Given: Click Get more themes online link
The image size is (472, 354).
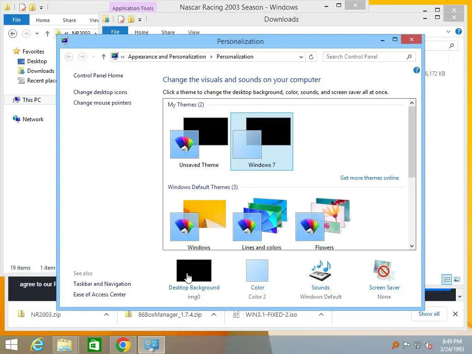Looking at the screenshot, I should click(x=369, y=178).
